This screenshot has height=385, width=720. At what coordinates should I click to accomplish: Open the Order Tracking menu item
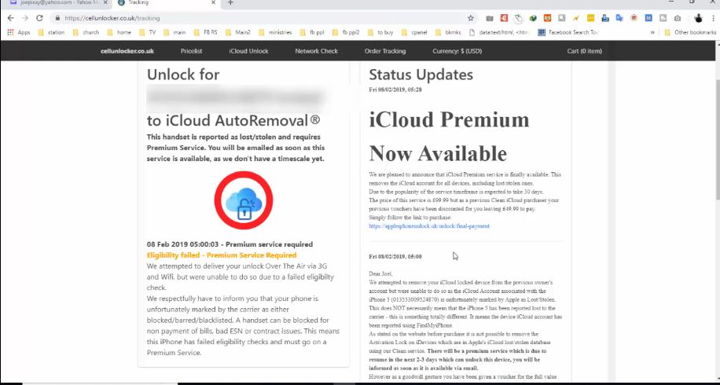384,51
